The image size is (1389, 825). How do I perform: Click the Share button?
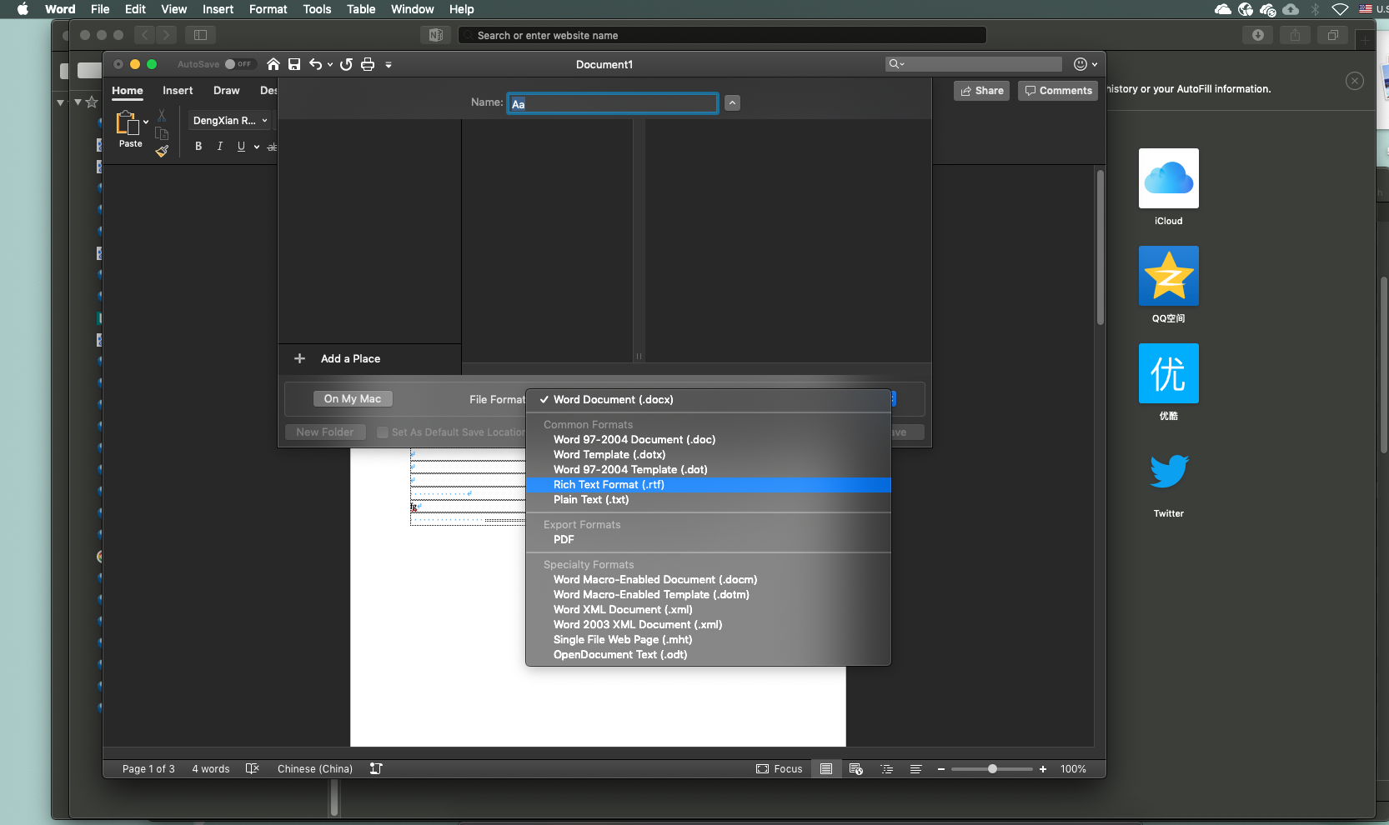(x=981, y=91)
